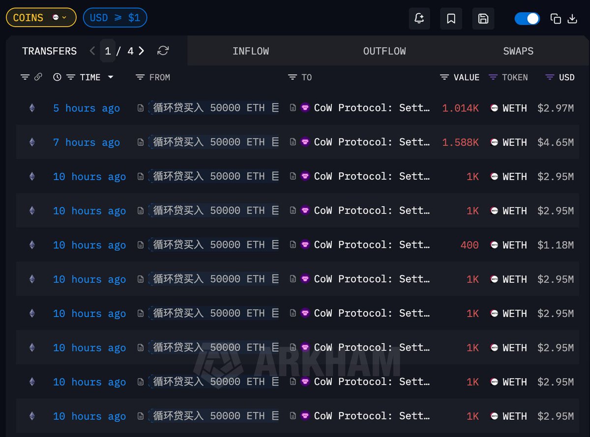Viewport: 590px width, 437px height.
Task: Click the Ethereum icon in the 7 hours ago row
Action: (x=32, y=142)
